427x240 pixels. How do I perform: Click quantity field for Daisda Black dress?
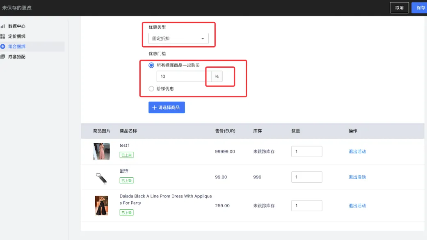point(307,206)
